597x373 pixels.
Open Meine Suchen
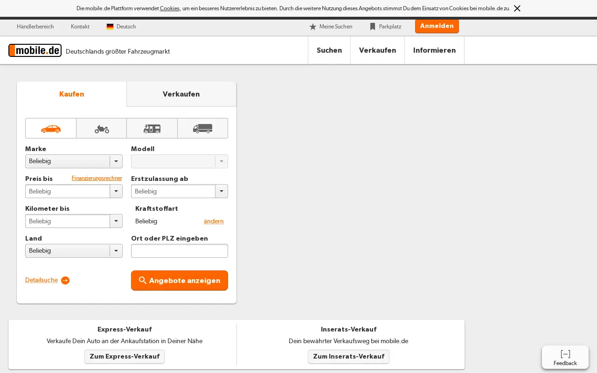coord(336,27)
